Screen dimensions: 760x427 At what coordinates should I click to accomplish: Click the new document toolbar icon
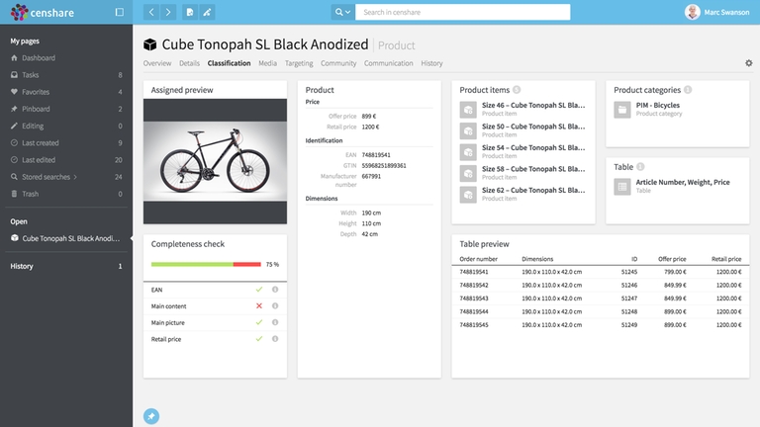click(x=190, y=12)
